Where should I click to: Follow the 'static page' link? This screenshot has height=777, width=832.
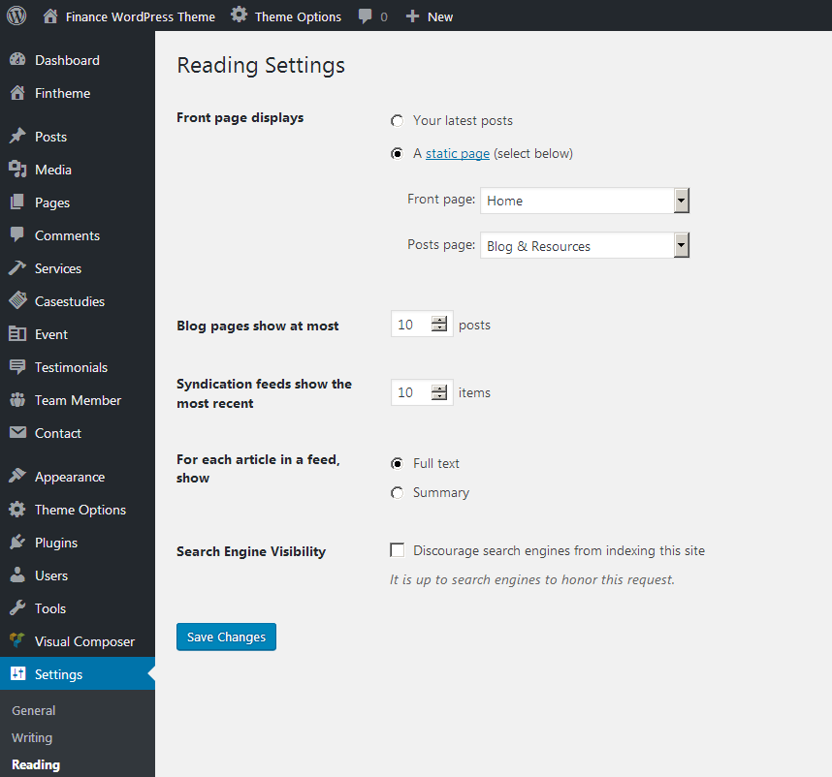457,153
